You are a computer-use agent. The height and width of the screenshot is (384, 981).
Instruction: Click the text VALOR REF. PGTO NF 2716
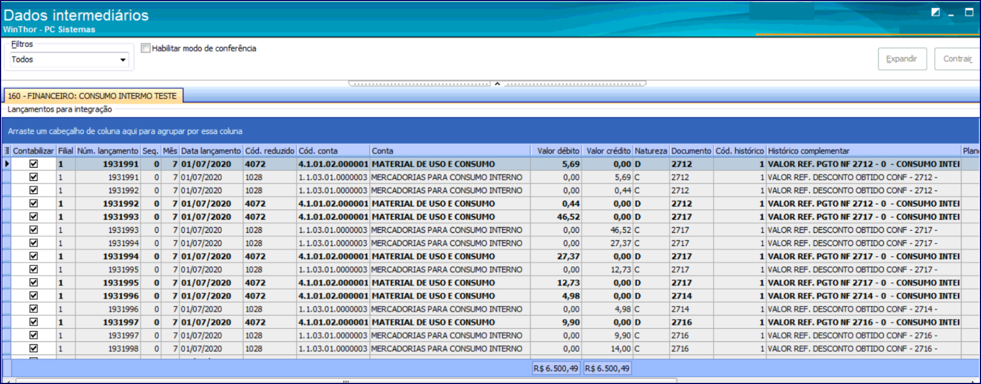point(821,322)
